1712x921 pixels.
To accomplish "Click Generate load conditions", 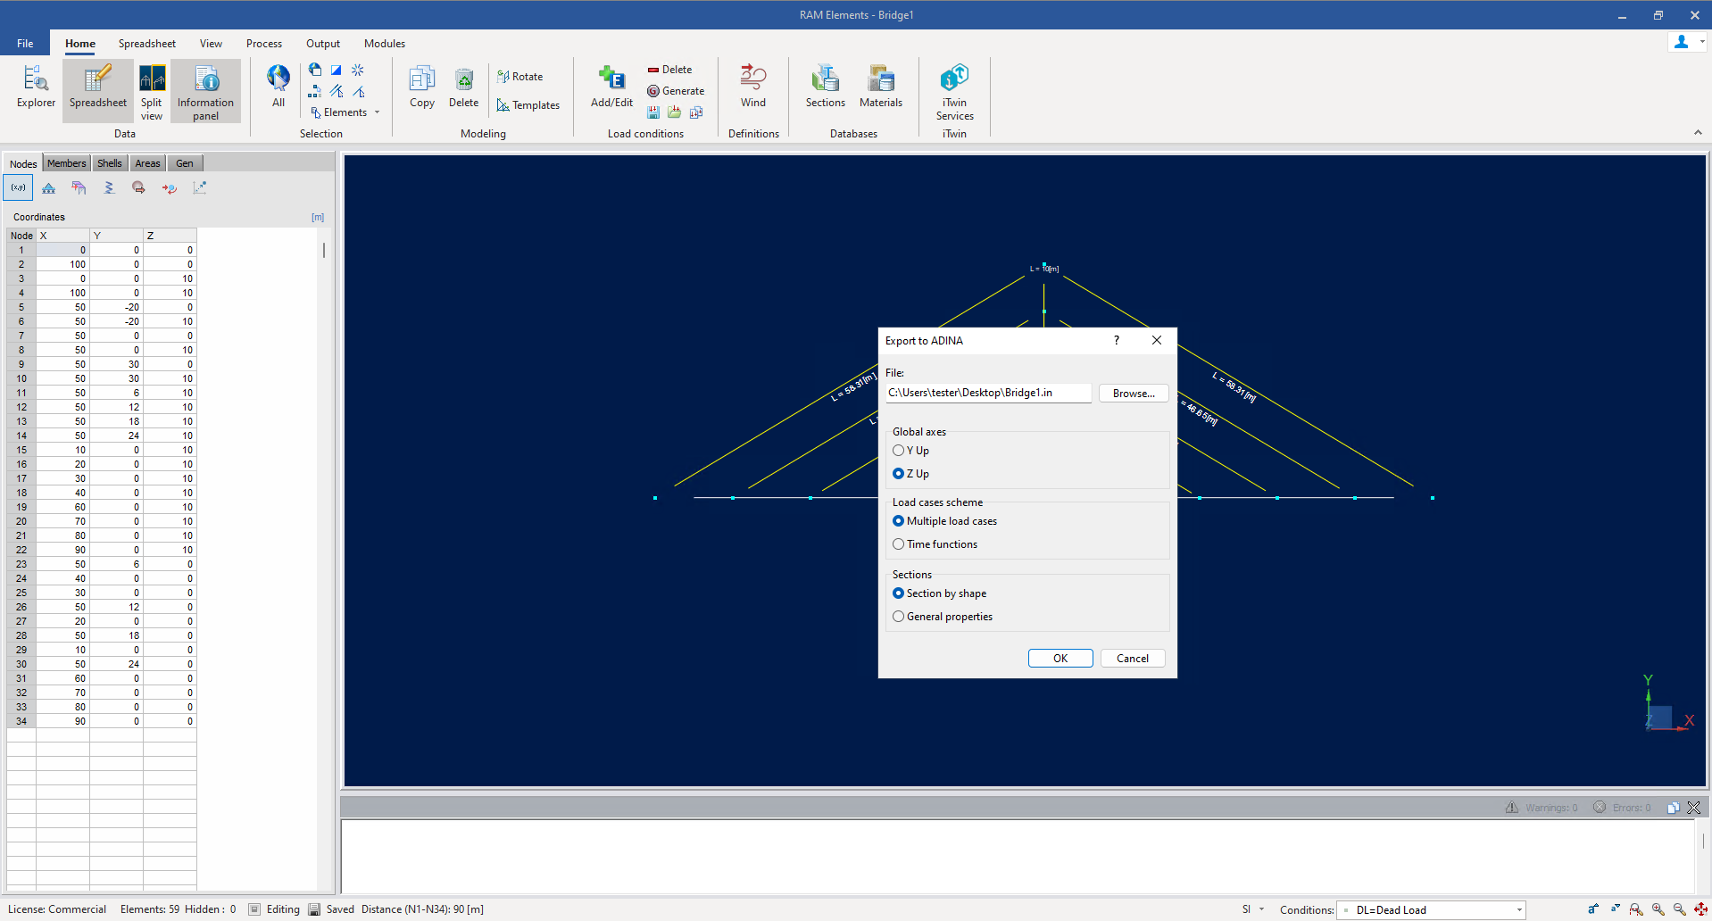I will [676, 91].
